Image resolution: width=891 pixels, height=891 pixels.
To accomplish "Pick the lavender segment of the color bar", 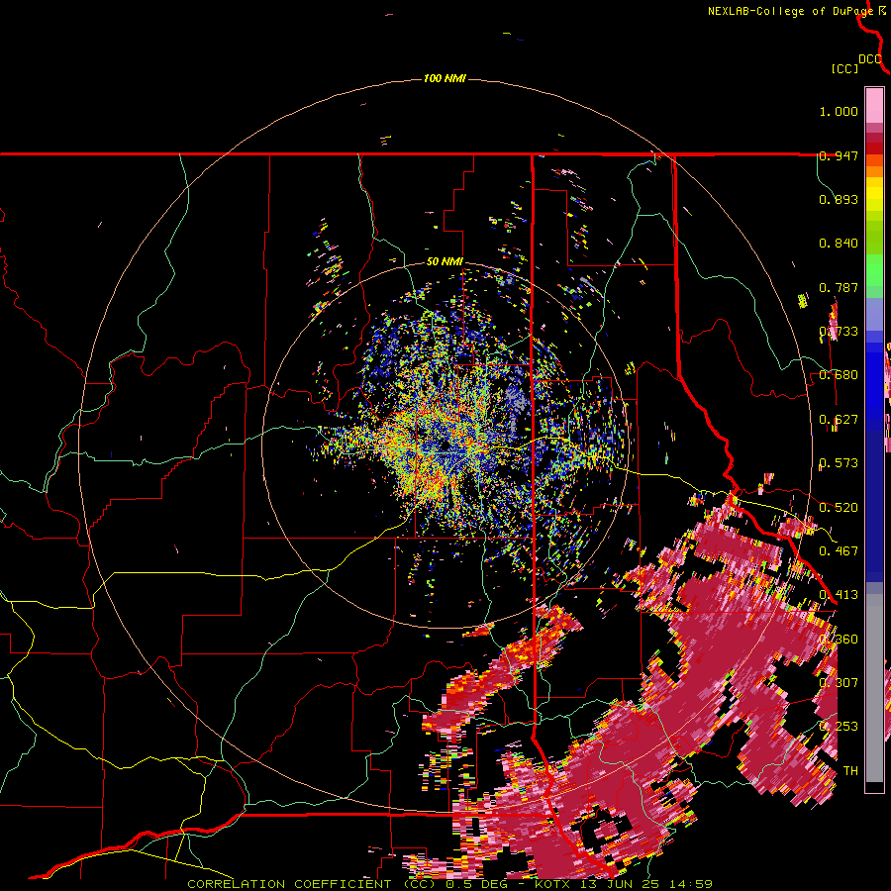I will click(x=874, y=314).
